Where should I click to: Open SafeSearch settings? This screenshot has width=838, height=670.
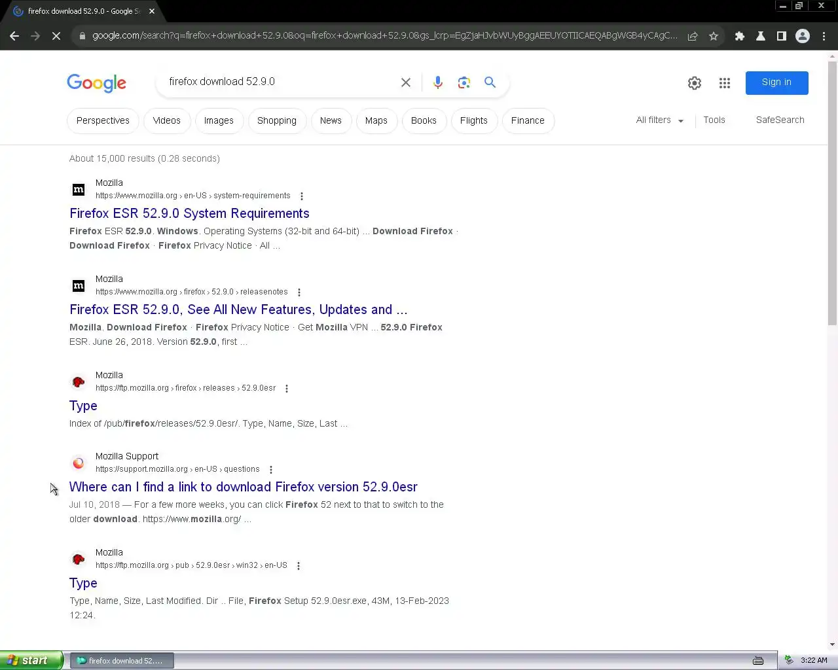click(780, 120)
